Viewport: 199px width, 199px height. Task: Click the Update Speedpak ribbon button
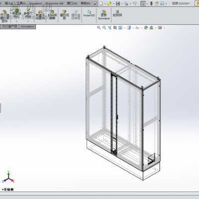point(104,15)
